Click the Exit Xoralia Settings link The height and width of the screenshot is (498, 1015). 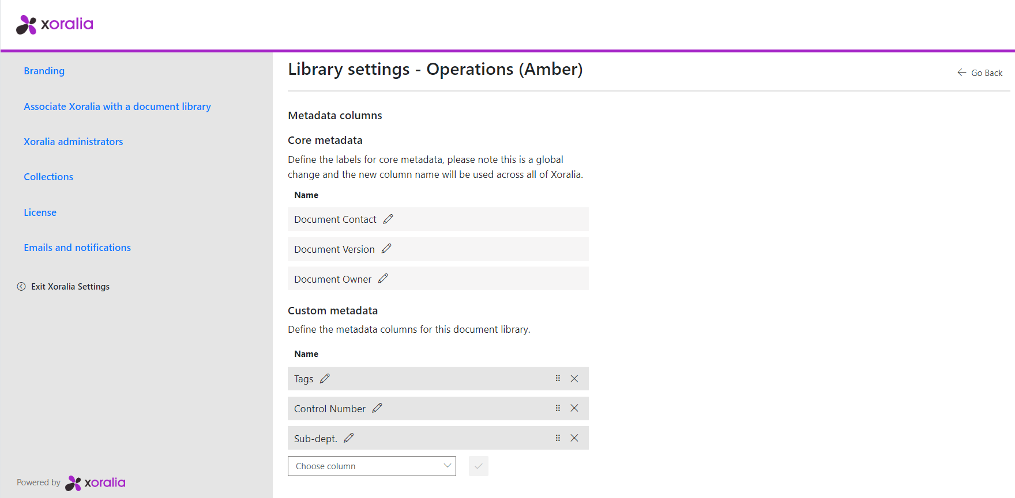(x=70, y=287)
